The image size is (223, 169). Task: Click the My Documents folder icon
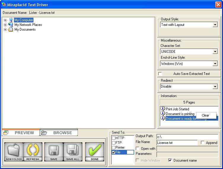click(x=11, y=29)
